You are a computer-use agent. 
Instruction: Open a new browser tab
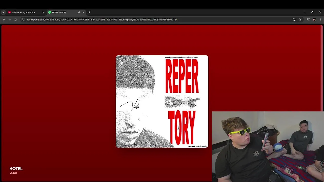click(89, 12)
